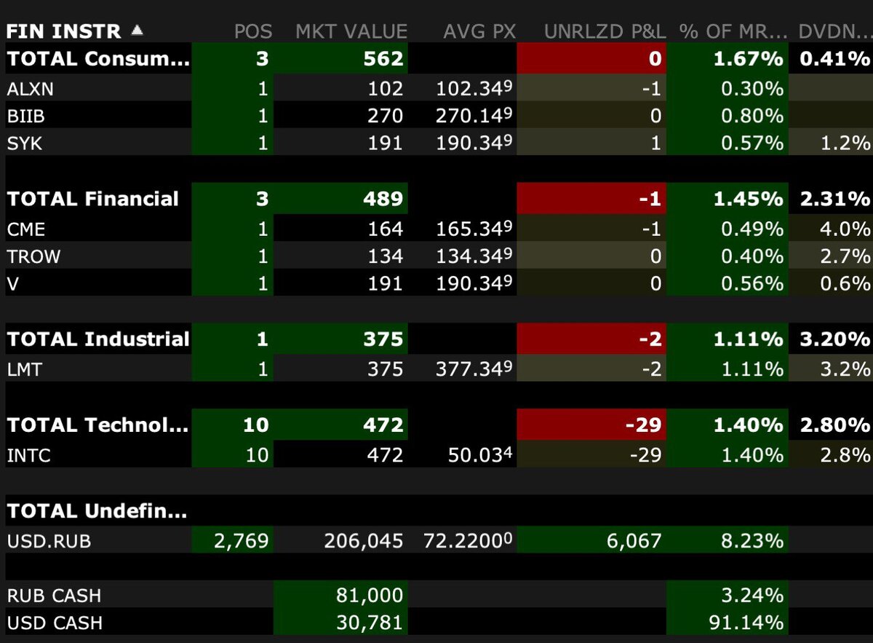Sort by the UNRLZD P&L column header
Screen dimensions: 873x643
[604, 31]
